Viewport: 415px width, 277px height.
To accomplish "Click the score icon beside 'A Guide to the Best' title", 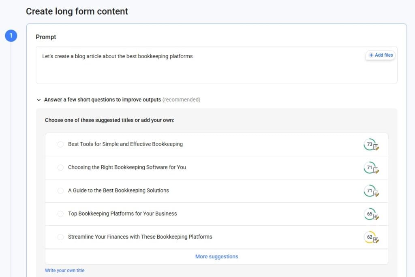I will coord(370,191).
